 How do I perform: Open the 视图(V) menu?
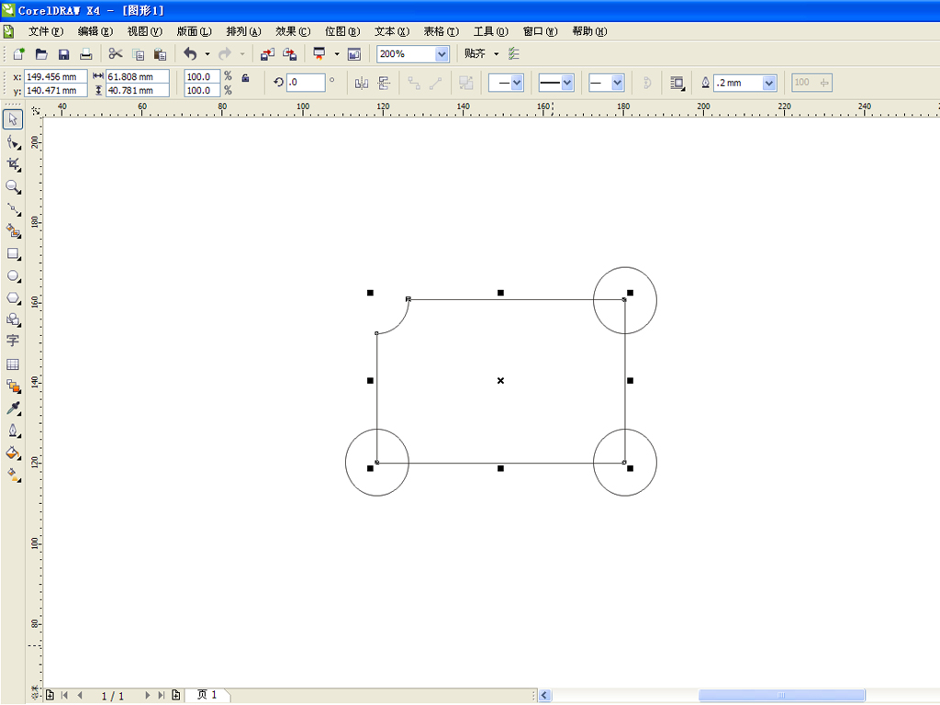coord(144,31)
